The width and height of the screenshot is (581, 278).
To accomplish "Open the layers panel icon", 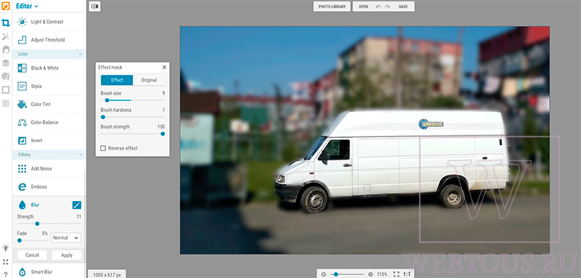I will (6, 63).
